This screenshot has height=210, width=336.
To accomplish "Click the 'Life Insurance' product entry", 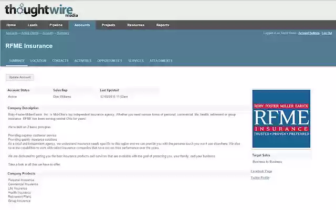I will click(17, 188).
